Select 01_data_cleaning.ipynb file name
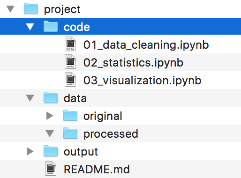The image size is (241, 178). (x=146, y=45)
